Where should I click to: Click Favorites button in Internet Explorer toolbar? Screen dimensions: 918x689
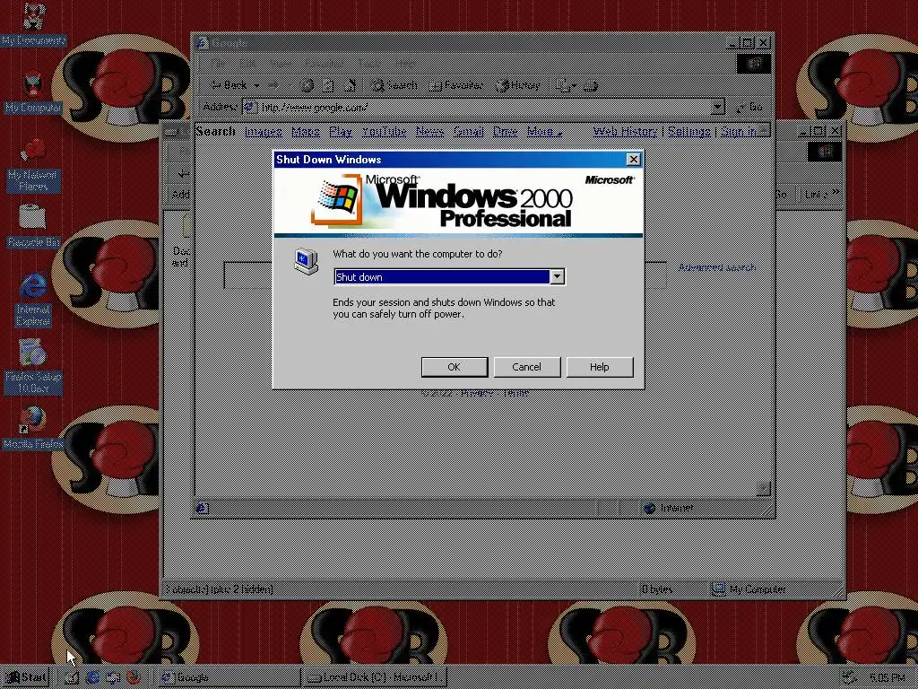455,85
